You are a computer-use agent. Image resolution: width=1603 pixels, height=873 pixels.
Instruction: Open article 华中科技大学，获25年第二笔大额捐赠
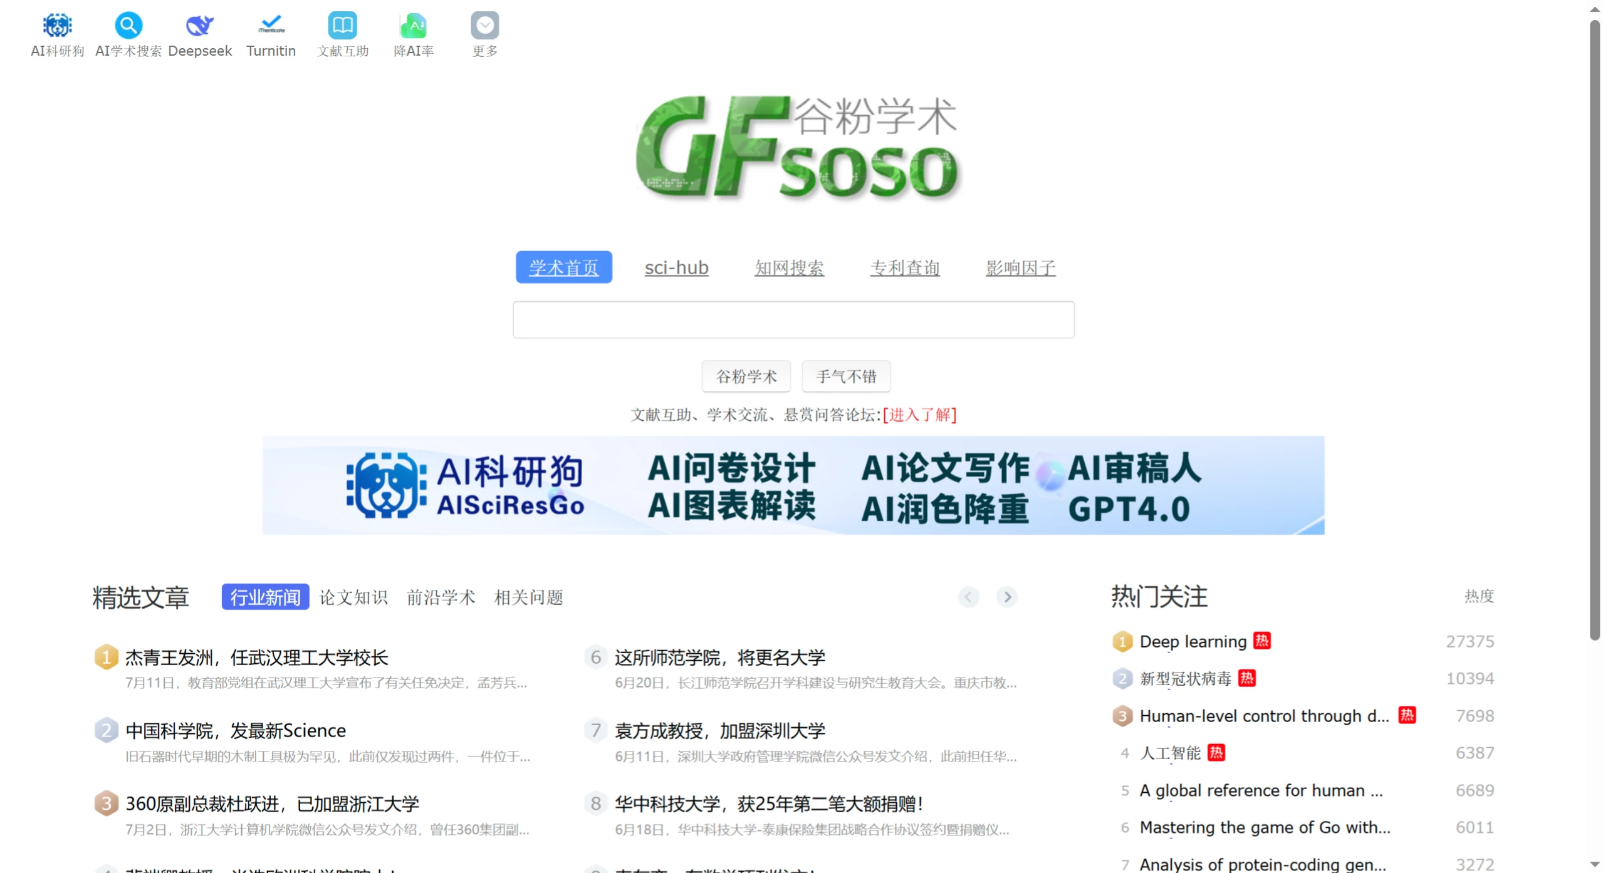pyautogui.click(x=769, y=804)
